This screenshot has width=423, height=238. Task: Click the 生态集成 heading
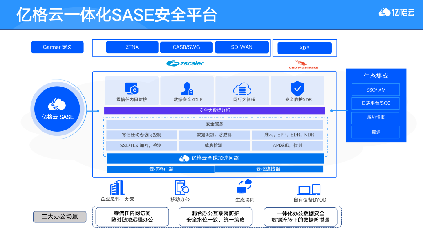coord(376,76)
